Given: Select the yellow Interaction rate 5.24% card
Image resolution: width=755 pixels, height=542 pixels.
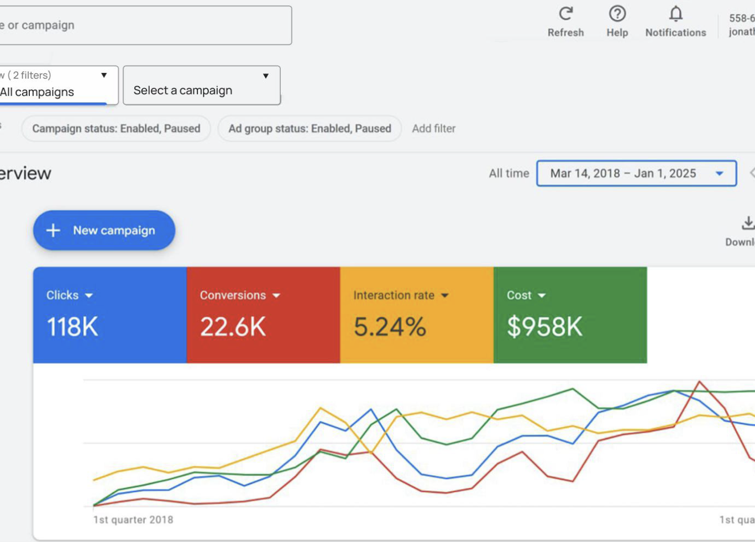Looking at the screenshot, I should 417,315.
